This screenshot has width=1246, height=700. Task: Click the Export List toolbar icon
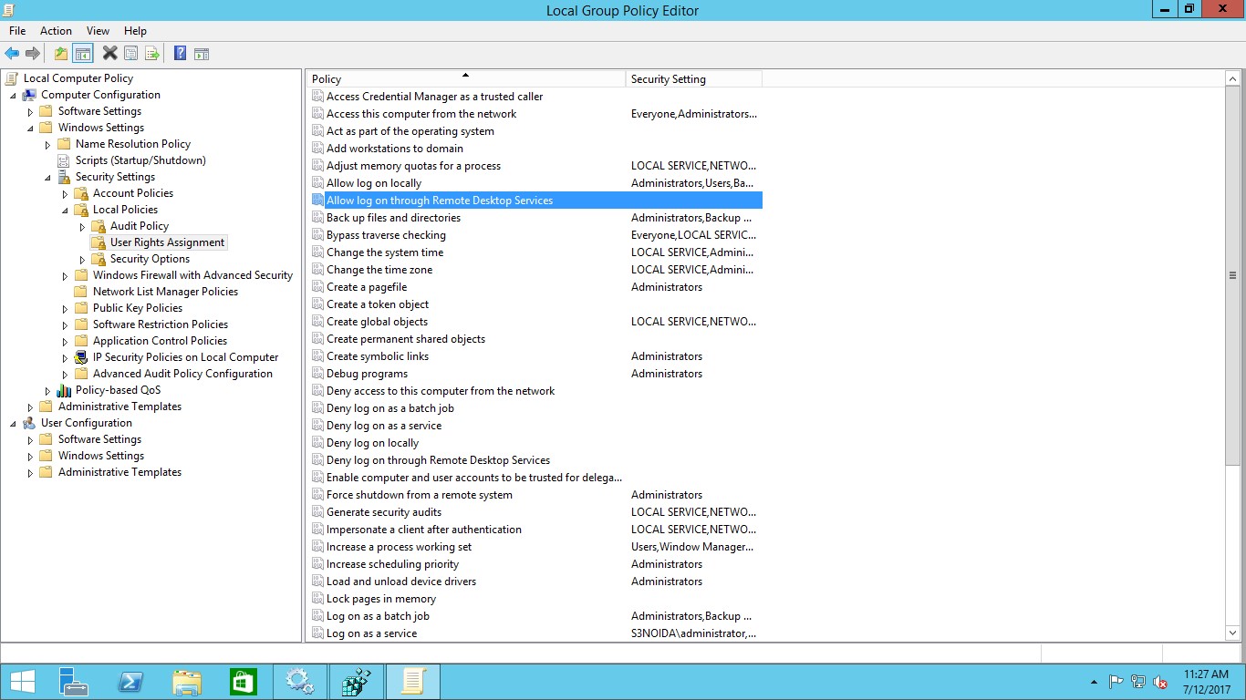152,54
